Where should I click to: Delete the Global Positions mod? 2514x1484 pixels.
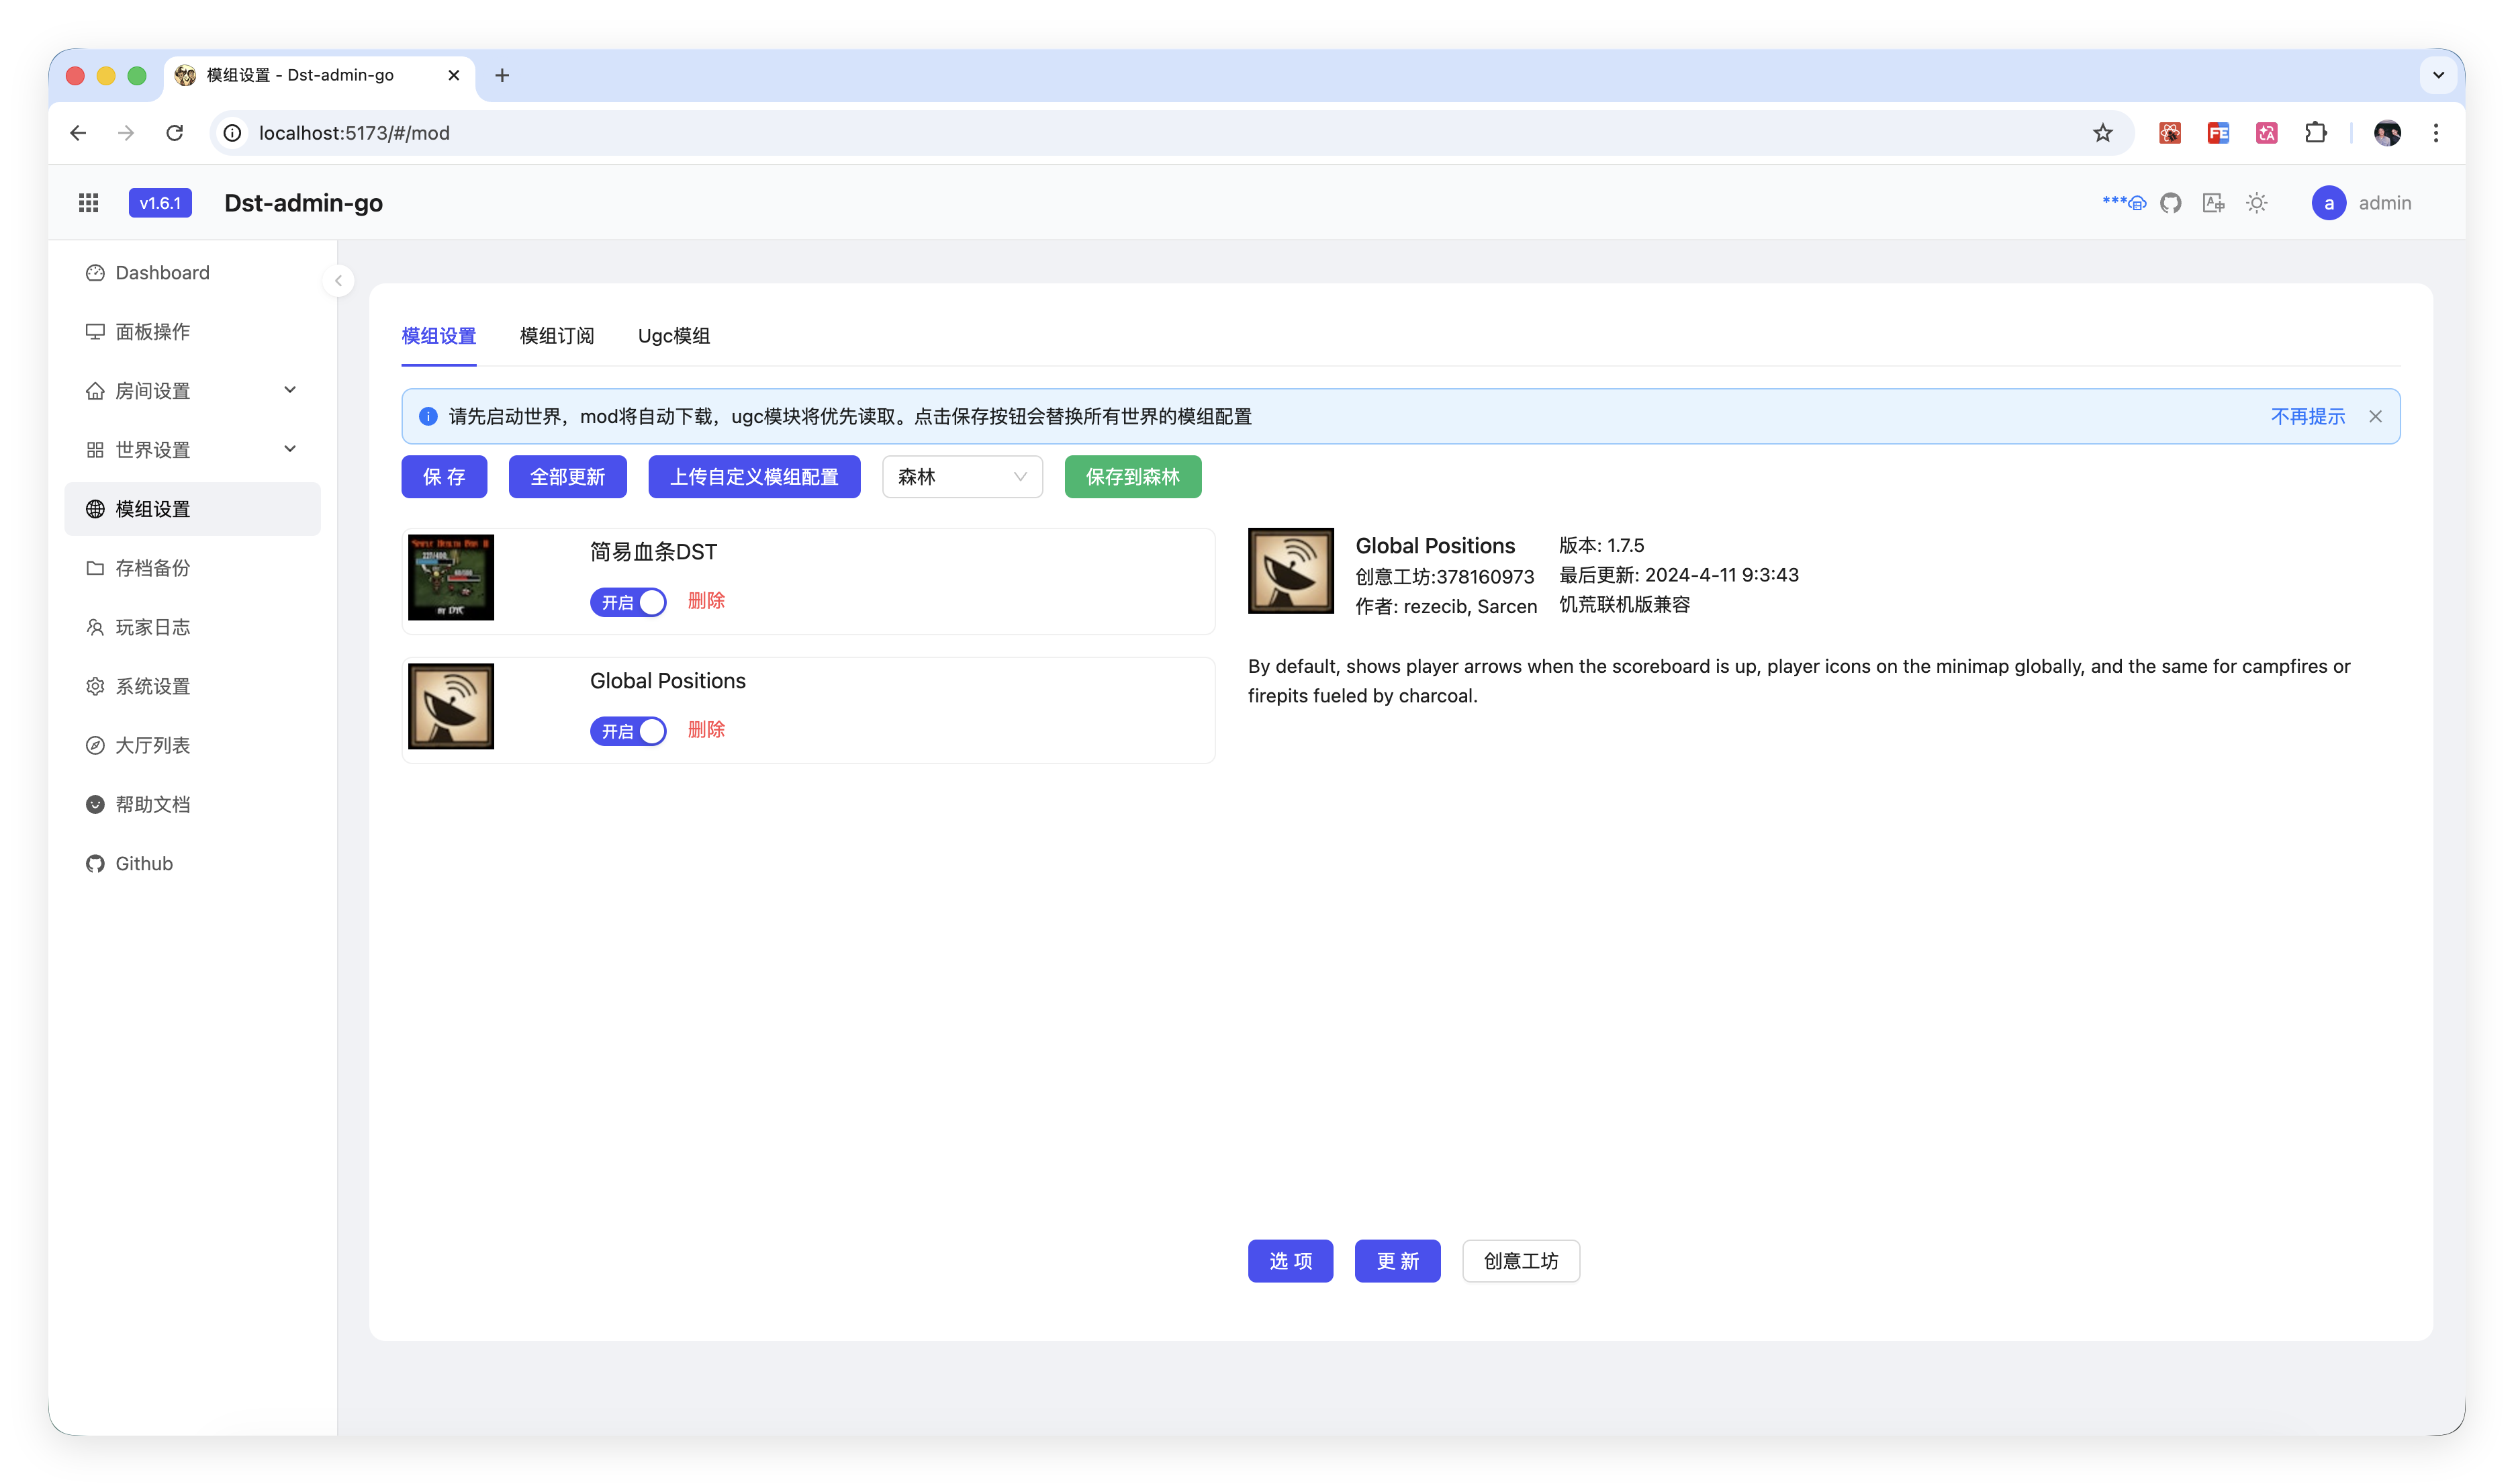[706, 730]
